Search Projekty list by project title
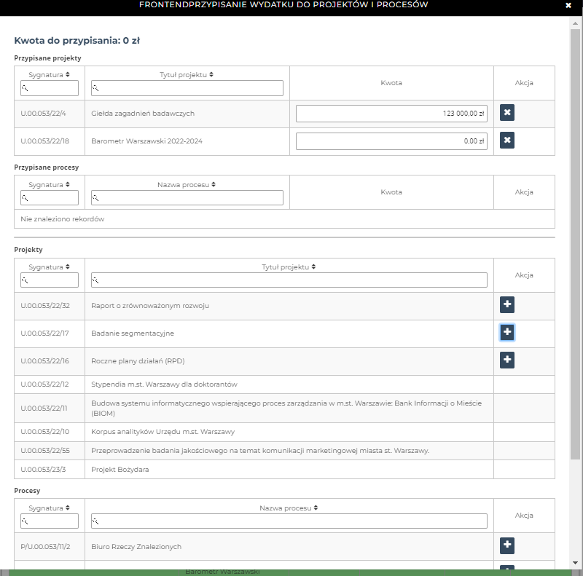 [x=289, y=280]
